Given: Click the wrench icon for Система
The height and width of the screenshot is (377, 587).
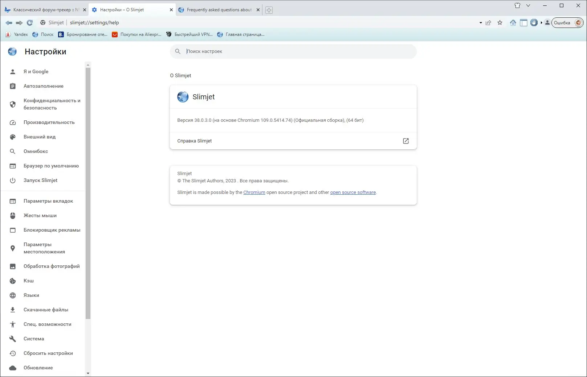Looking at the screenshot, I should 13,339.
